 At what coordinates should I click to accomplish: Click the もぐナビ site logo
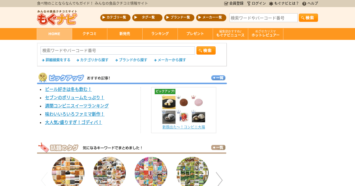[57, 18]
